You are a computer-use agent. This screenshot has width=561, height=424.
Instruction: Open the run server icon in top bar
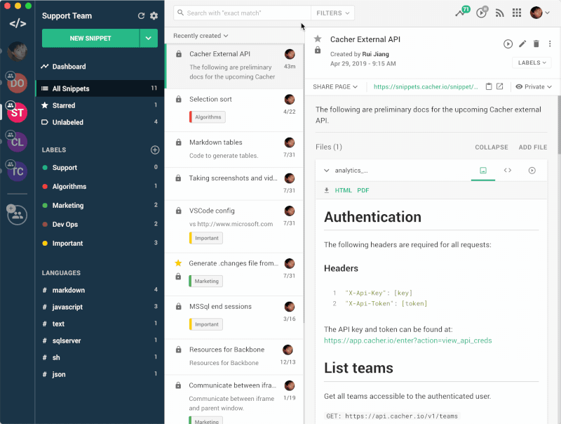[482, 12]
